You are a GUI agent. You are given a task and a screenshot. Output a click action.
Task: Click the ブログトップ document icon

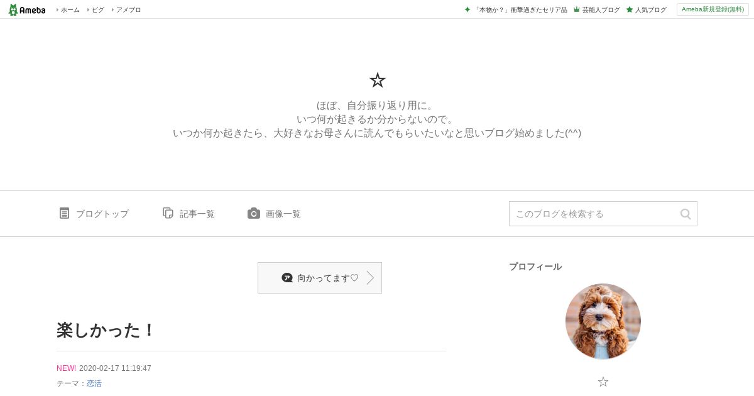[64, 213]
